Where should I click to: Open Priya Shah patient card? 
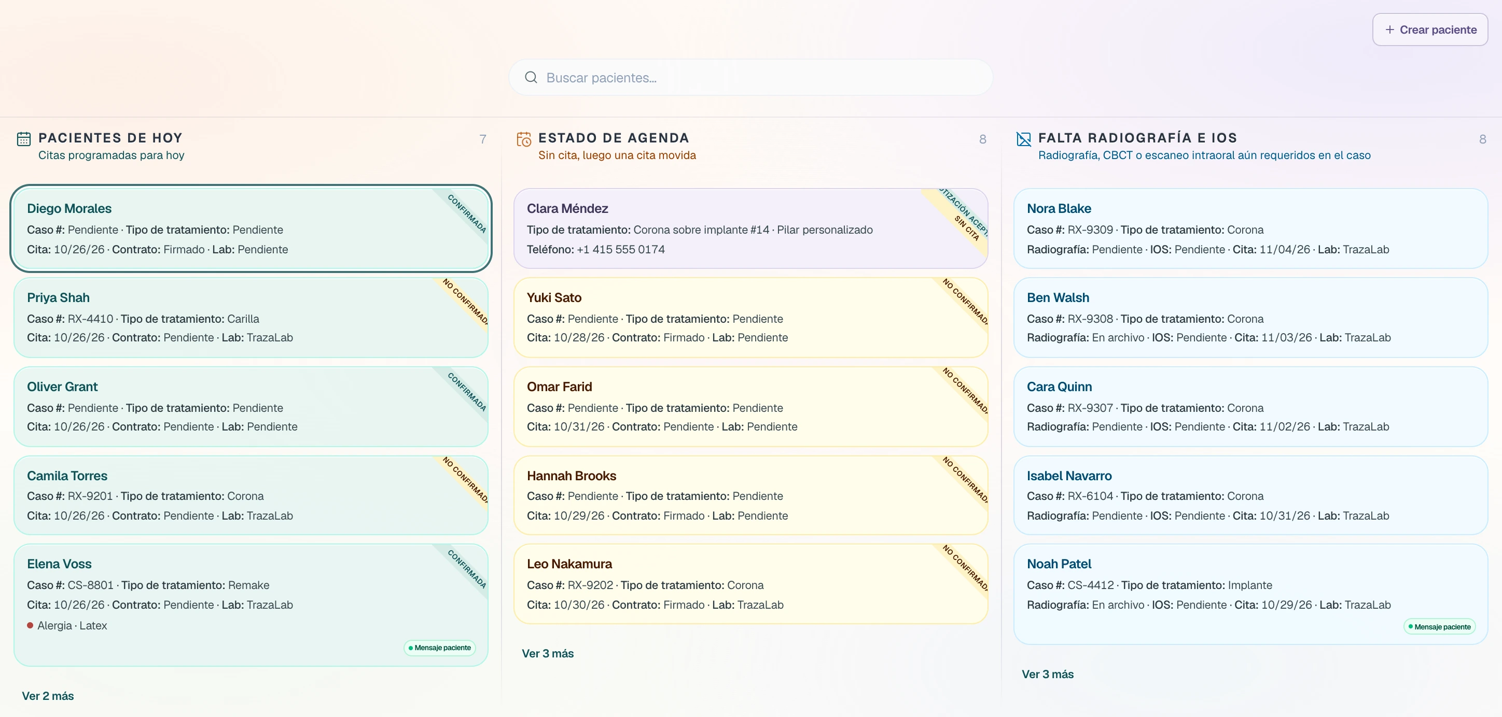point(251,318)
